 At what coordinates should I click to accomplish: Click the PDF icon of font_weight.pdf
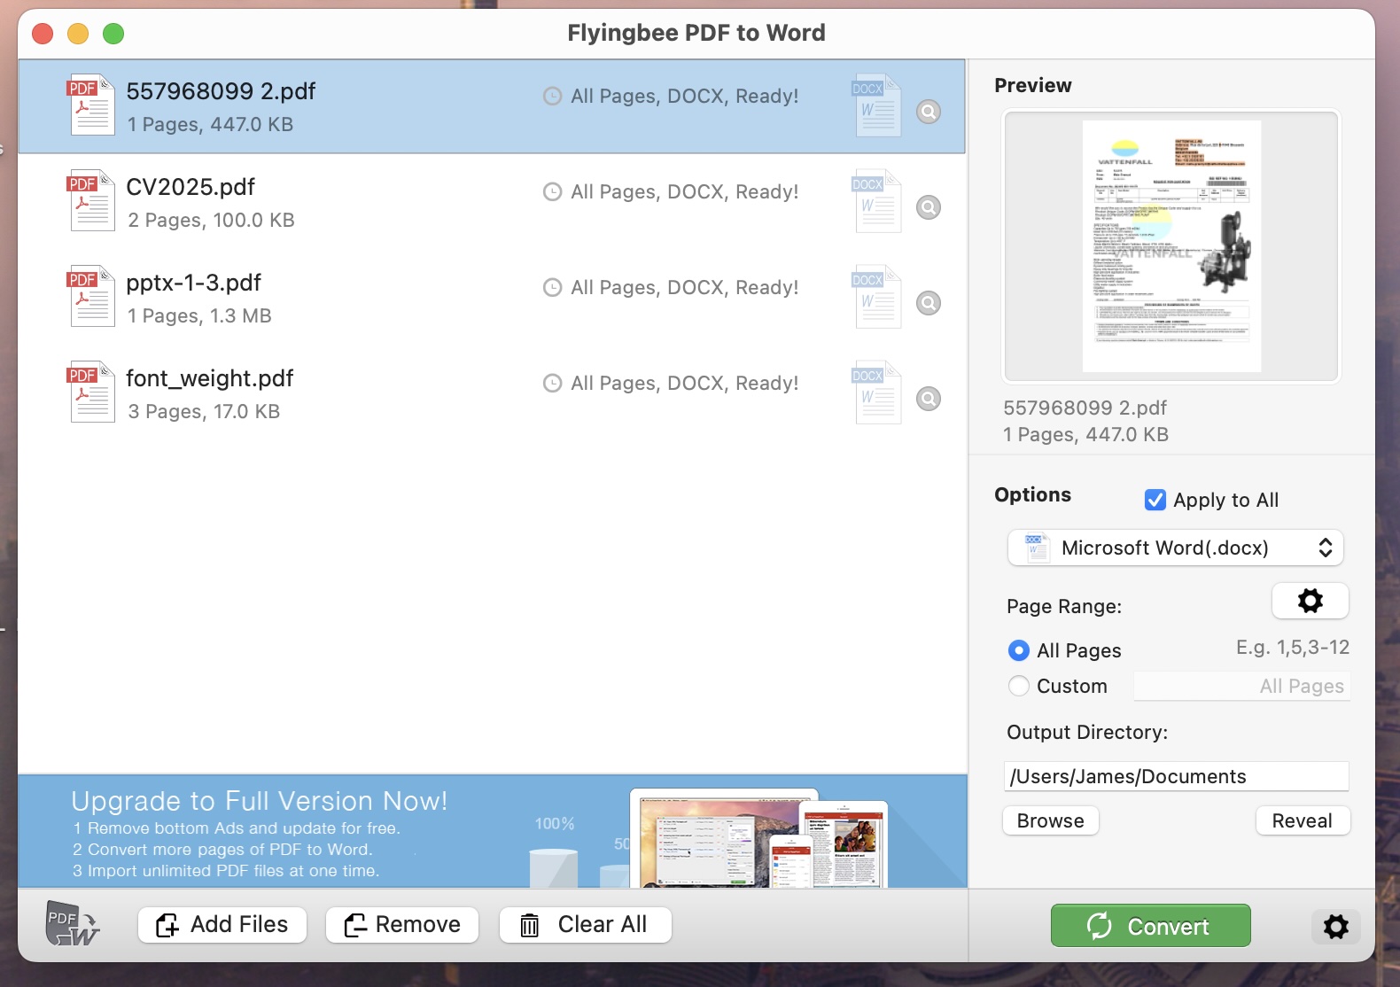[91, 392]
